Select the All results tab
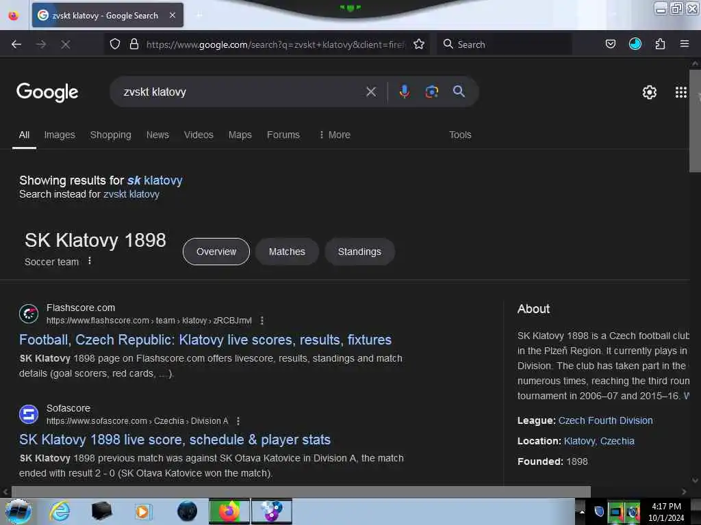Viewport: 701px width, 525px height. click(x=24, y=135)
